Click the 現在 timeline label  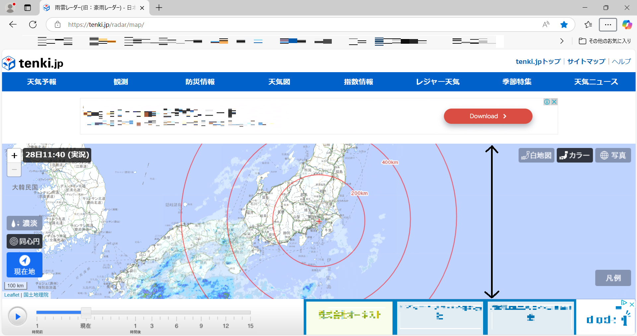(x=86, y=326)
